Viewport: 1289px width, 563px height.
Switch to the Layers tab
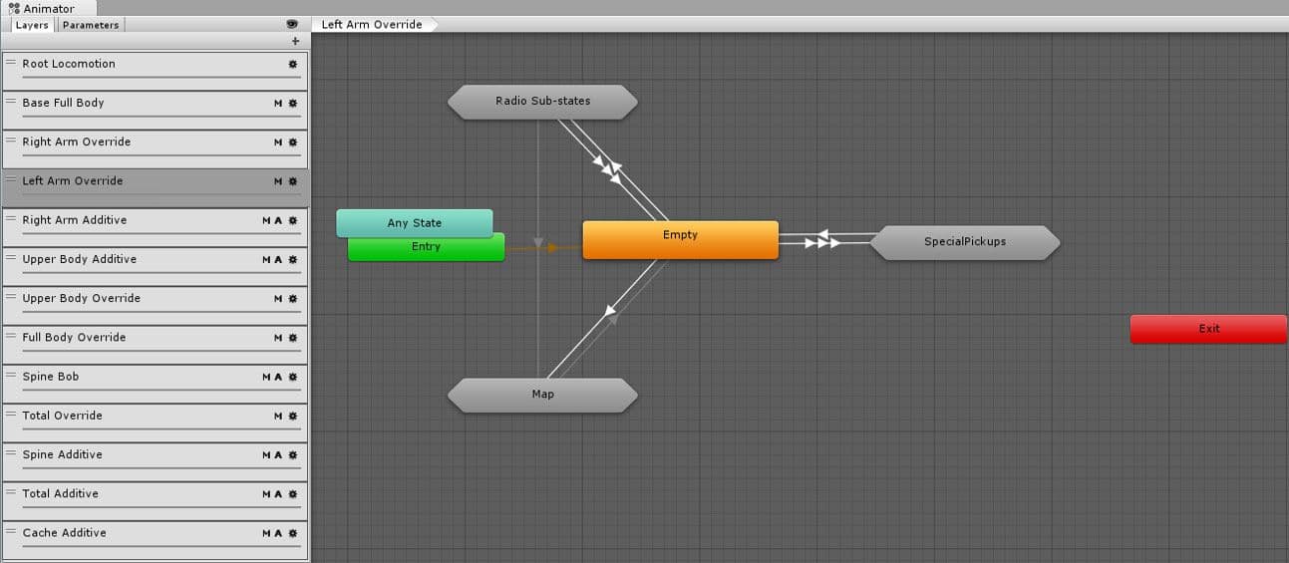pyautogui.click(x=32, y=25)
